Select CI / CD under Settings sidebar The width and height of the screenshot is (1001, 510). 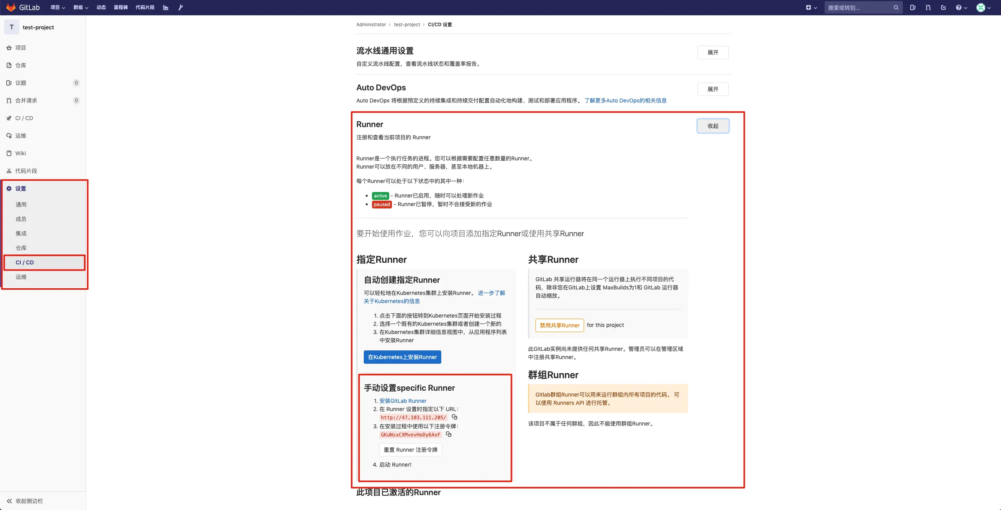[25, 262]
